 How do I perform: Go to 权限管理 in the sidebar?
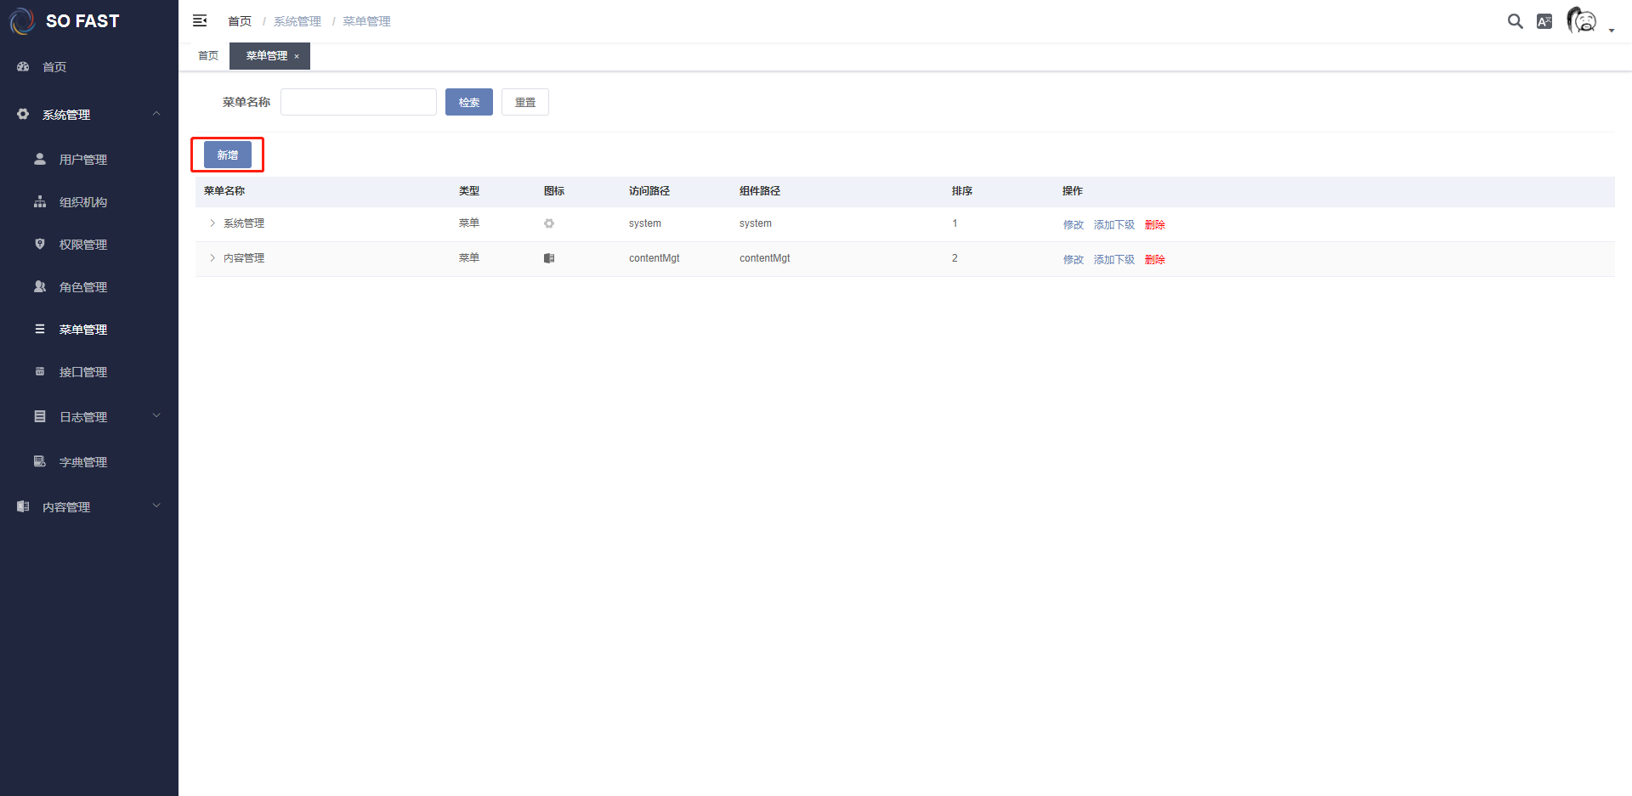[82, 245]
